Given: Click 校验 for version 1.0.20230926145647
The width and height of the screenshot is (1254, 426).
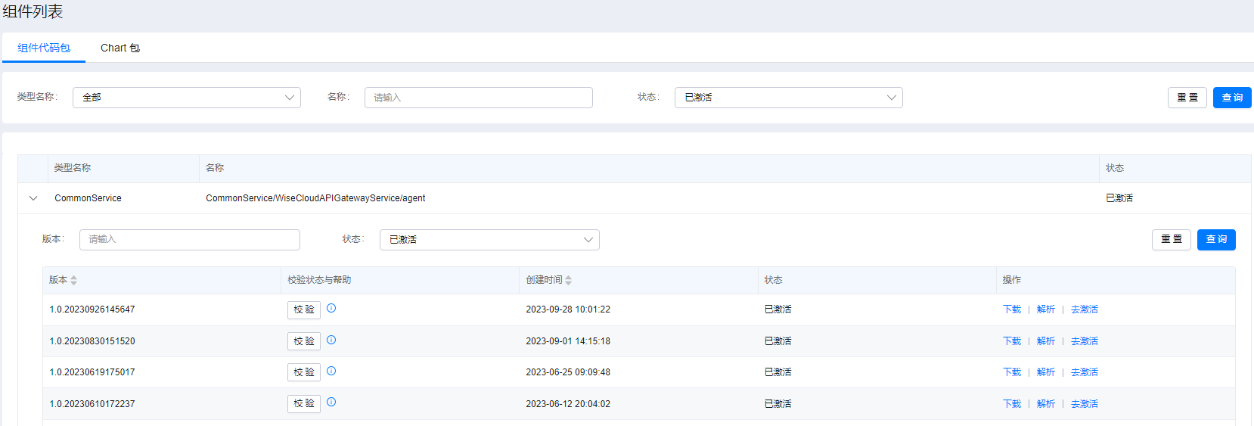Looking at the screenshot, I should tap(303, 309).
